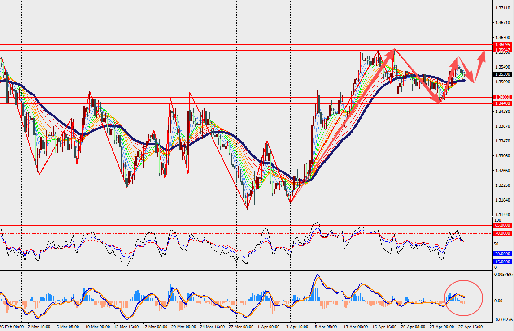
Task: Select the 1.34660 support level label
Action: coord(502,97)
